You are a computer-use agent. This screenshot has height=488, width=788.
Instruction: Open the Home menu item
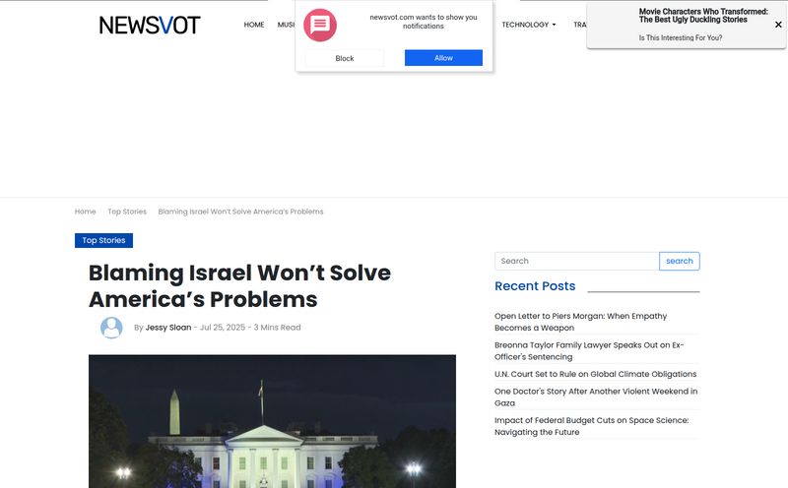(x=254, y=25)
